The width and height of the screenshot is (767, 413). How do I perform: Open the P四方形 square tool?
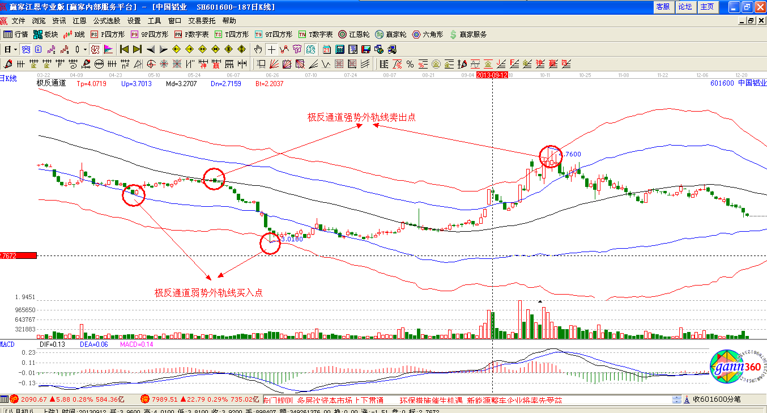pos(108,35)
